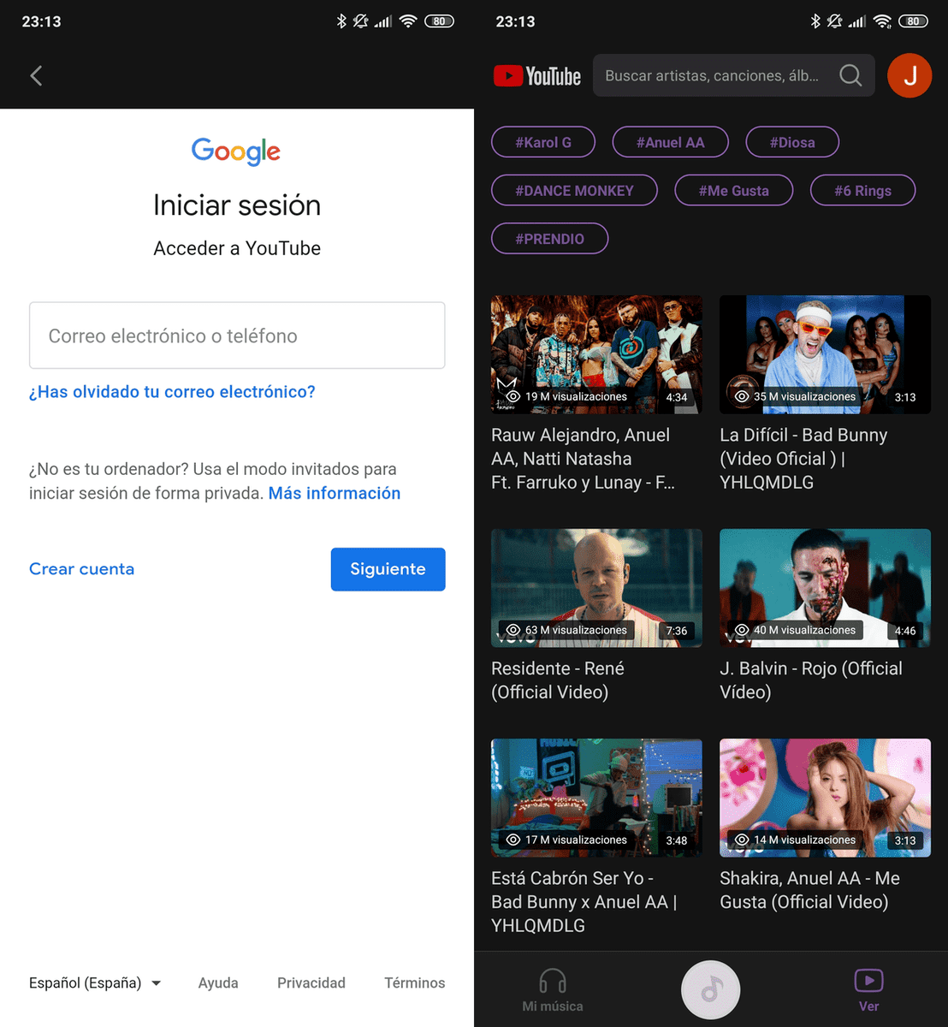Image resolution: width=948 pixels, height=1027 pixels.
Task: Click the Google logo
Action: pos(236,151)
